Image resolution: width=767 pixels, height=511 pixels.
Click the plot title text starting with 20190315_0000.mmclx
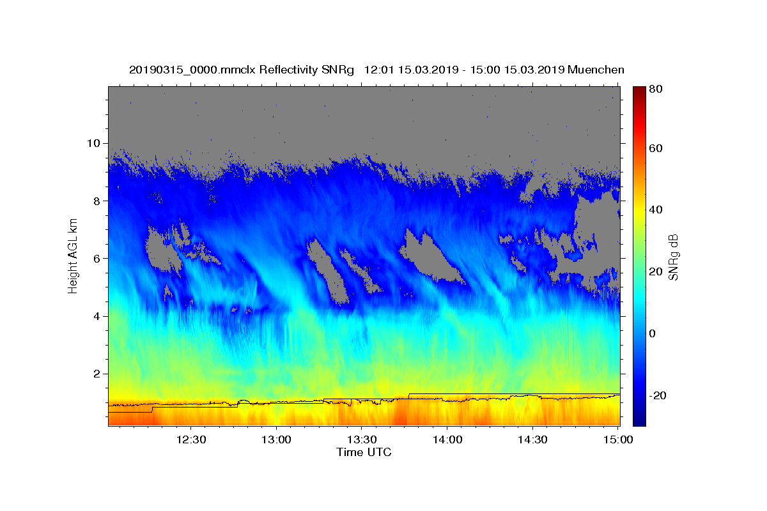point(376,70)
